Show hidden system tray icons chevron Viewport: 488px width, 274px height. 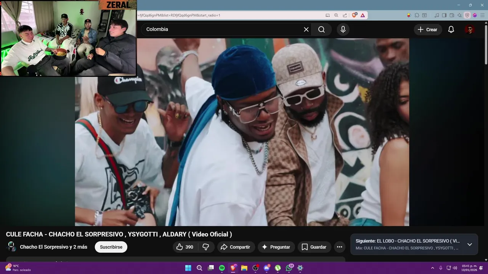tap(432, 268)
